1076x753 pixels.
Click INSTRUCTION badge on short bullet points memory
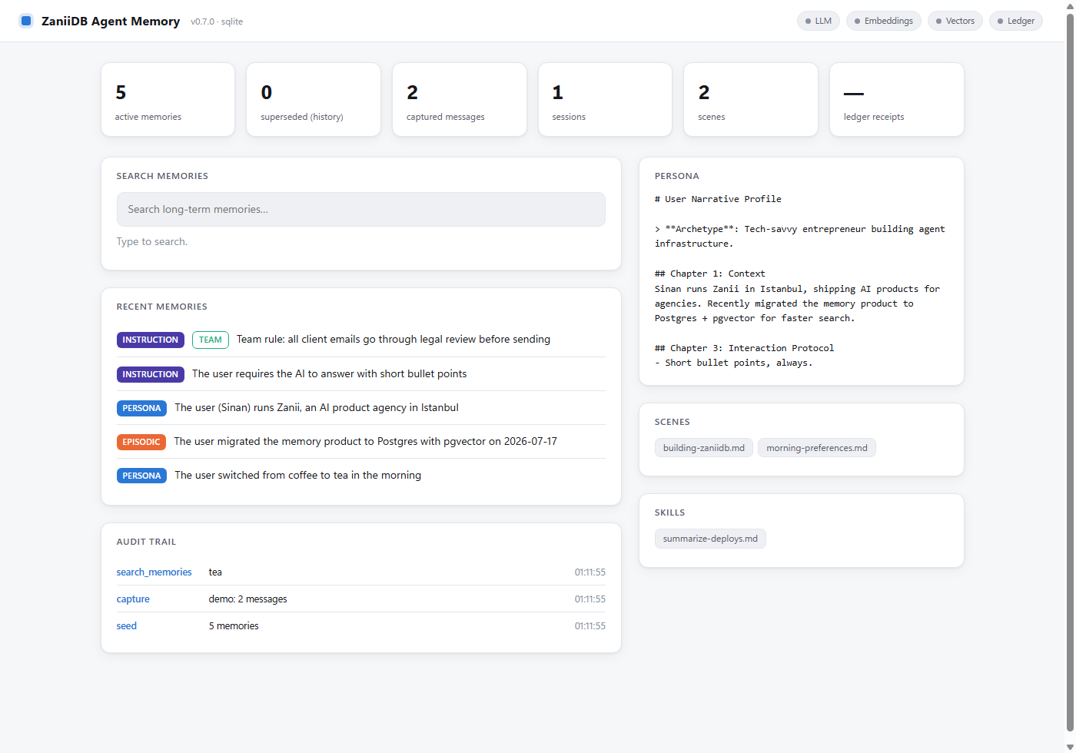(x=151, y=374)
